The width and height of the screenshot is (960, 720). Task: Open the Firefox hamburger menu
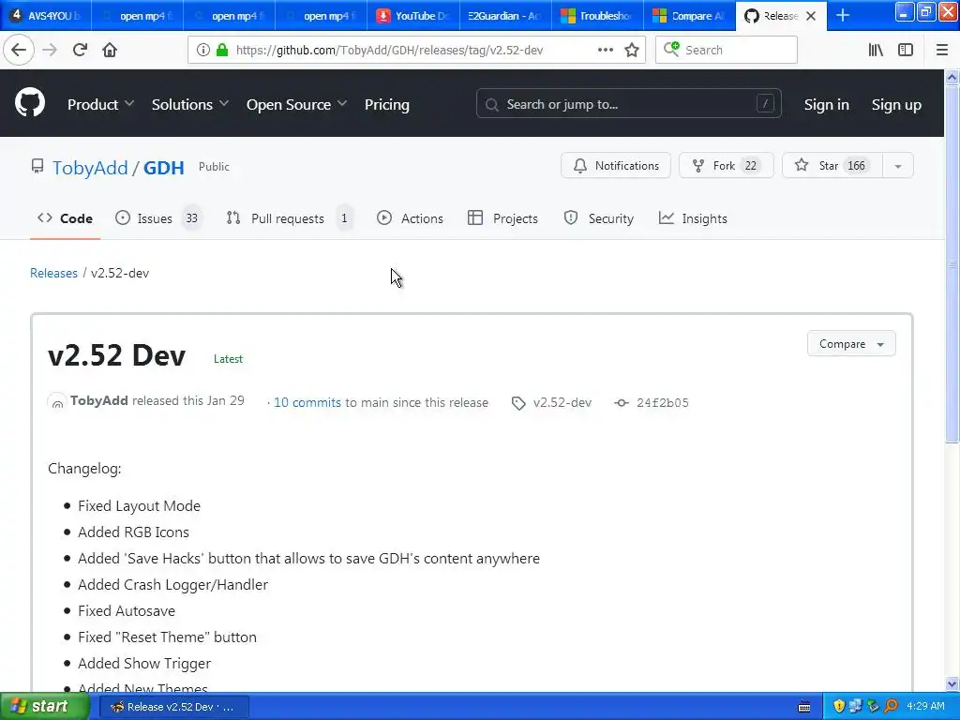point(942,50)
